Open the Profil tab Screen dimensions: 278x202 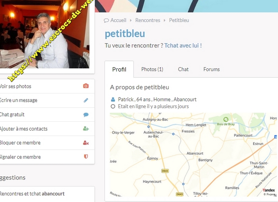tap(119, 69)
